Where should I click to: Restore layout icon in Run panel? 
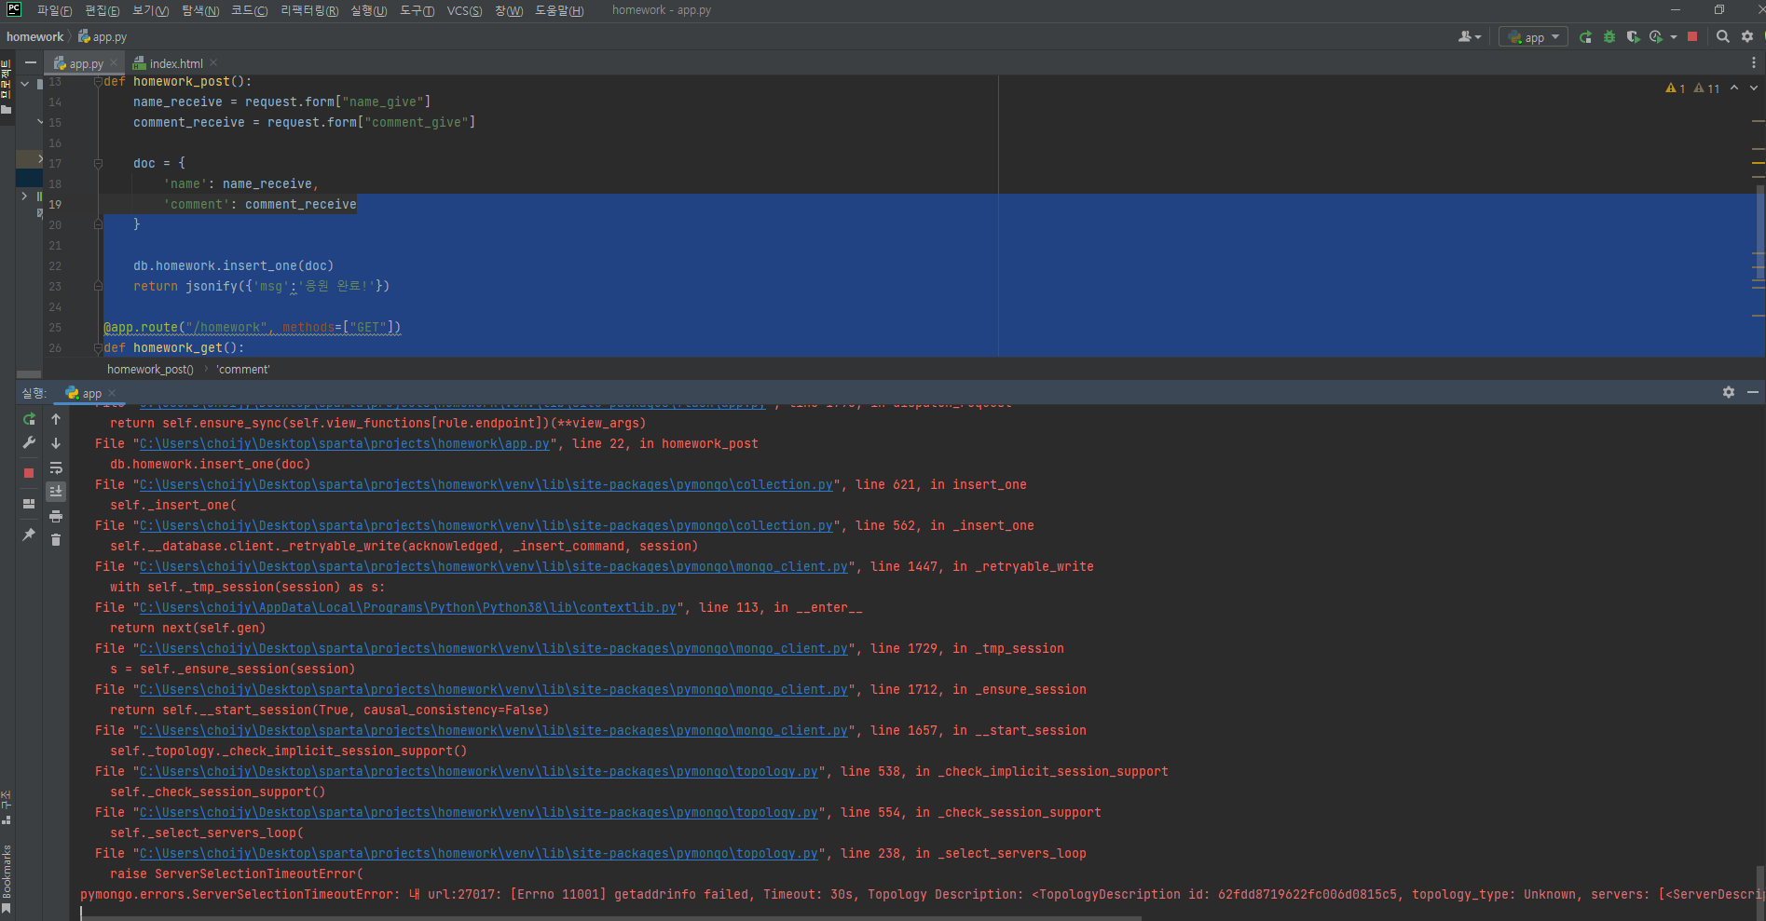[29, 504]
